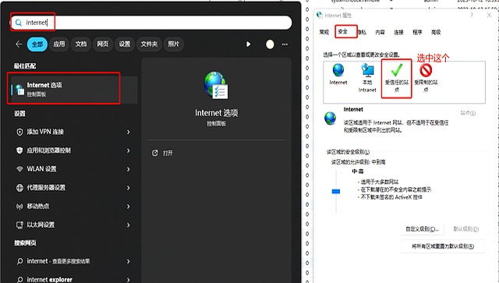Click the 以太网设置 monitor icon
This screenshot has width=499, height=283.
pyautogui.click(x=19, y=225)
